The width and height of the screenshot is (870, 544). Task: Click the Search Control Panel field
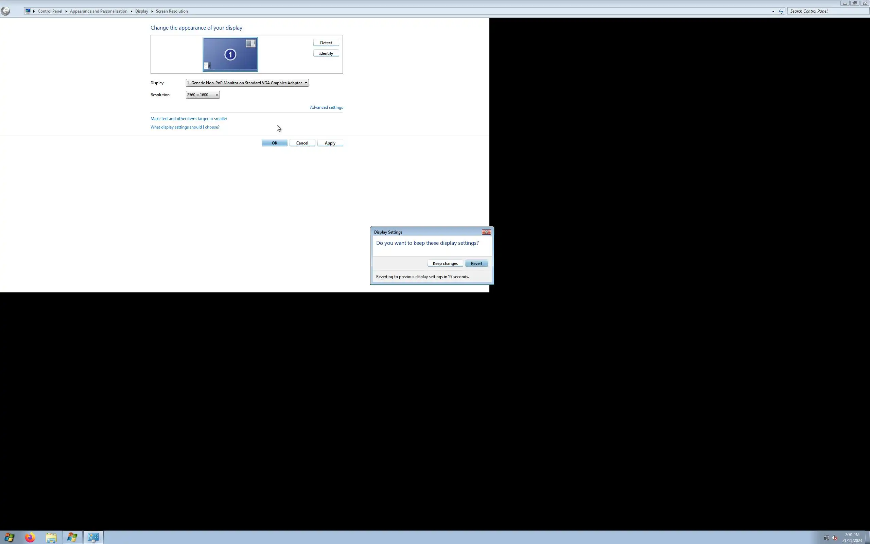[827, 11]
